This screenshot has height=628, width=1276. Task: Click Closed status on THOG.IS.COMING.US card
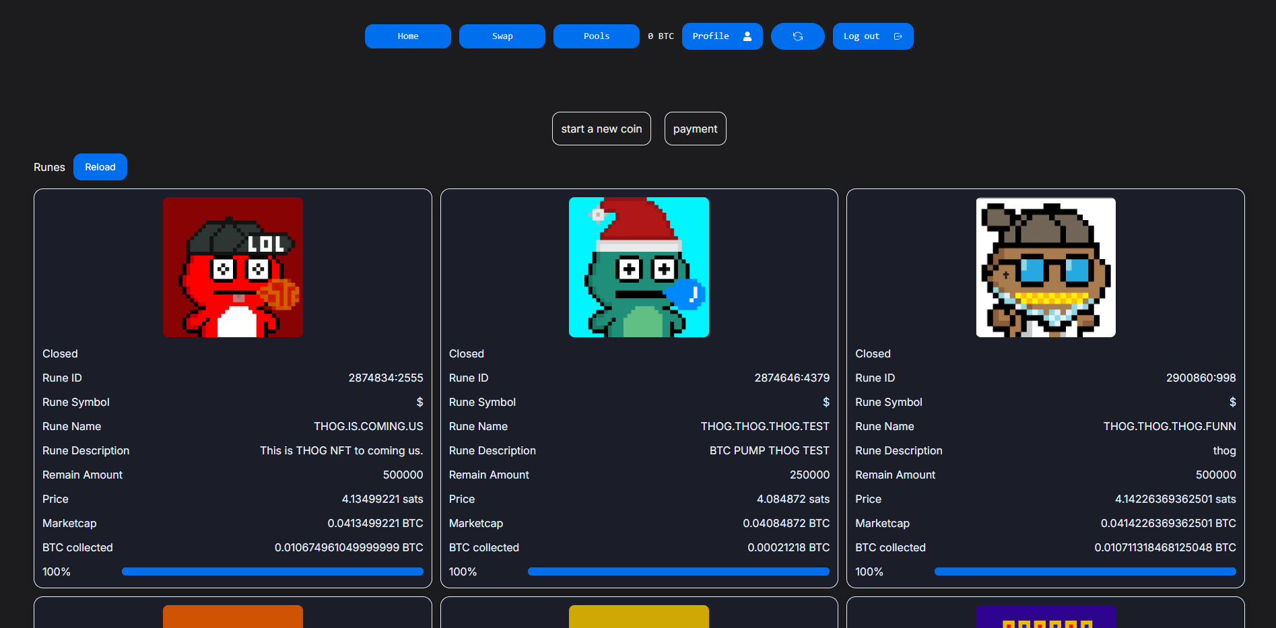tap(60, 353)
